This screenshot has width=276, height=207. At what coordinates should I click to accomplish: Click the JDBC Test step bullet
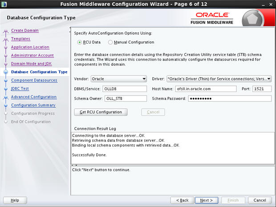pos(6,89)
